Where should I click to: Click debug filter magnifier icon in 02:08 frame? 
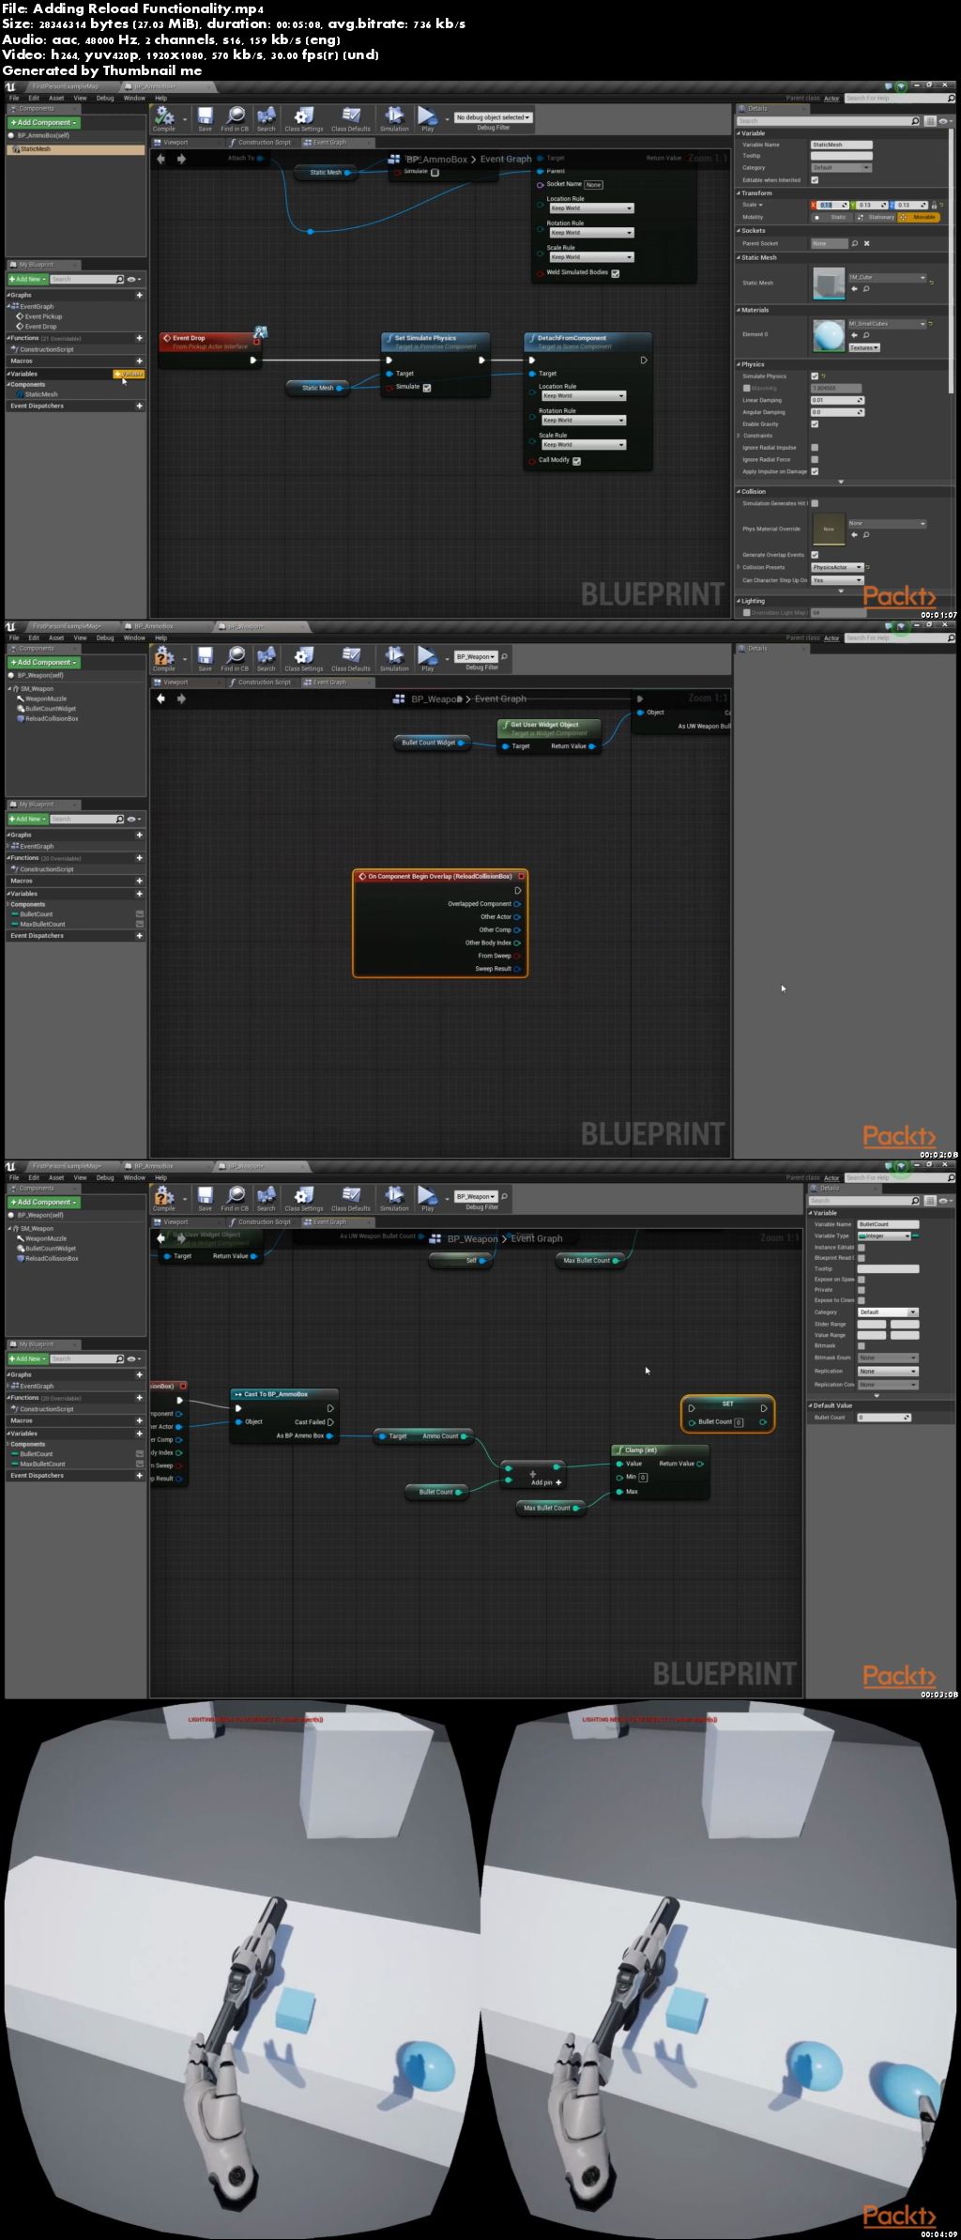pos(504,656)
